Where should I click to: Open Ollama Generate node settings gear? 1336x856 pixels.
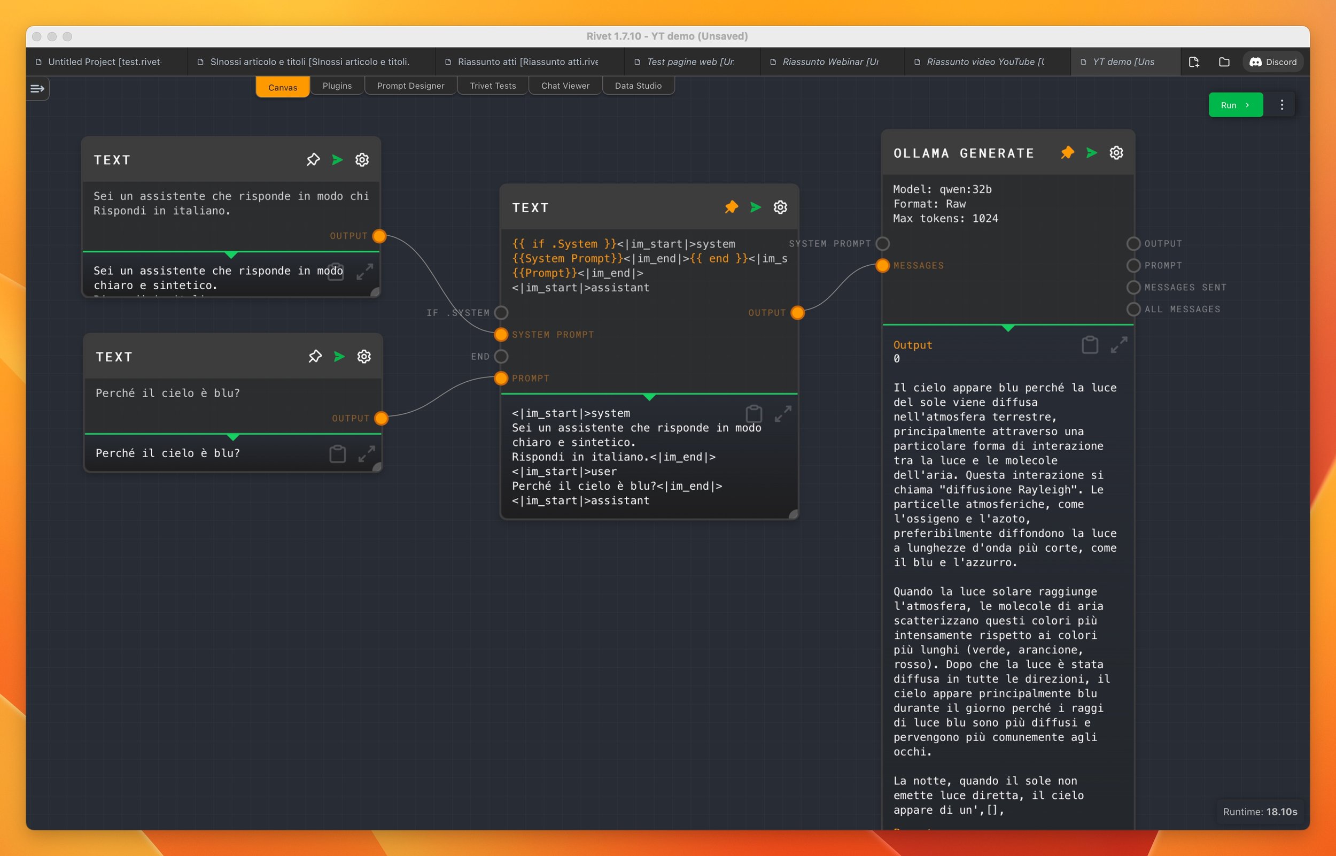[1116, 152]
